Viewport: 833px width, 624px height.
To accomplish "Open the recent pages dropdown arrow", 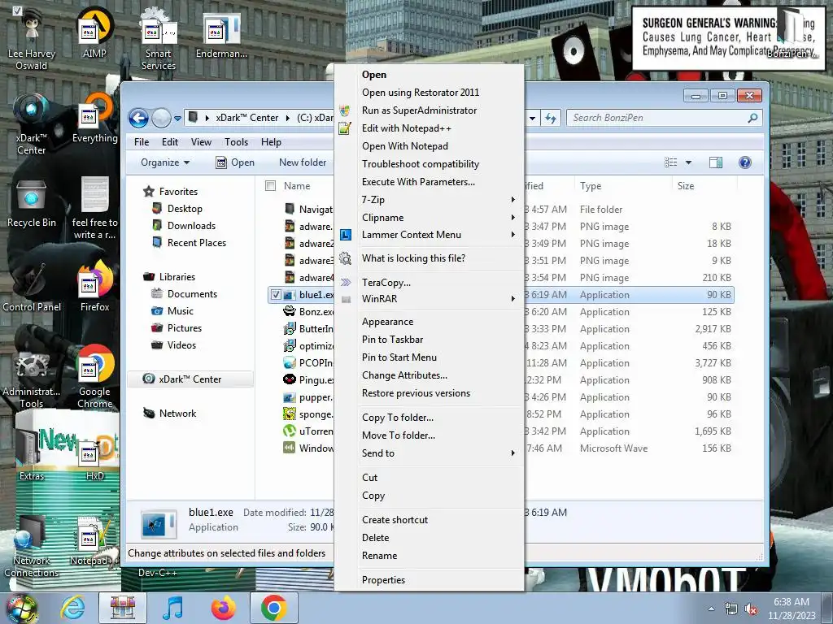I will click(x=177, y=118).
